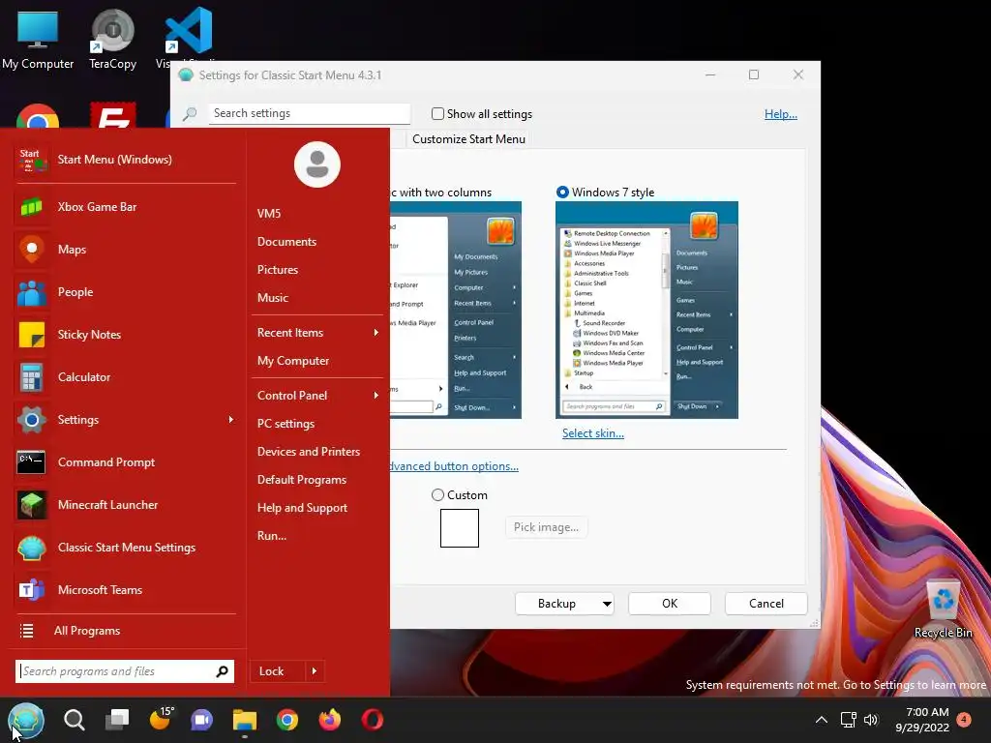Launch Google Chrome from taskbar

pyautogui.click(x=286, y=720)
